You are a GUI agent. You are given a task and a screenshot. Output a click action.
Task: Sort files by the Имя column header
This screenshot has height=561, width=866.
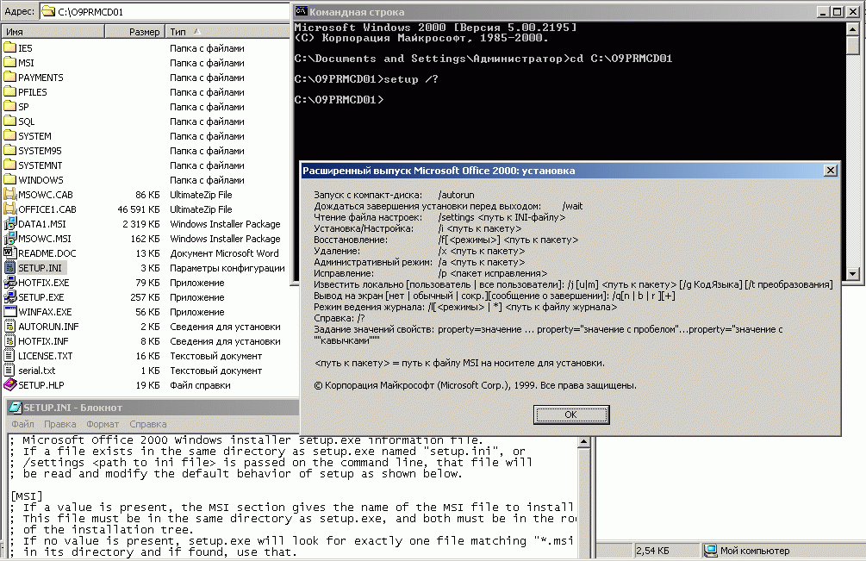pyautogui.click(x=53, y=32)
